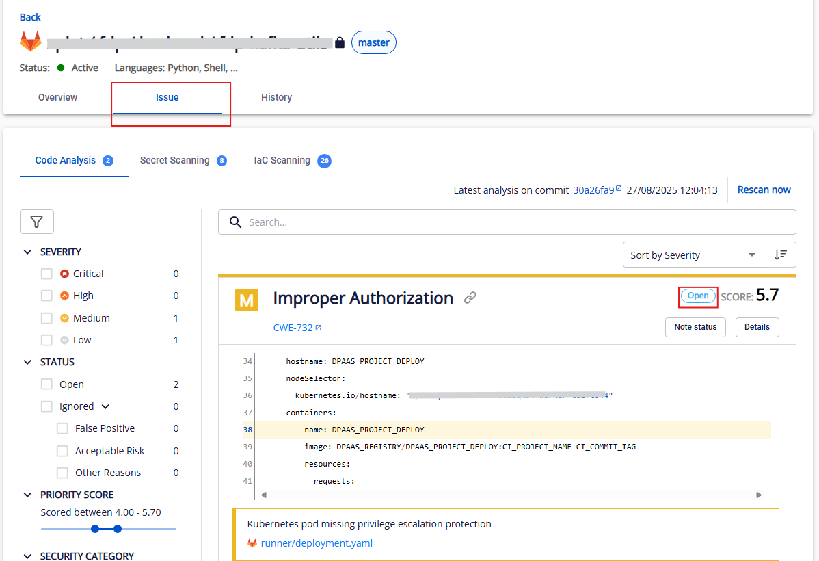
Task: Click the copy link icon beside Improper Authorization
Action: (470, 298)
